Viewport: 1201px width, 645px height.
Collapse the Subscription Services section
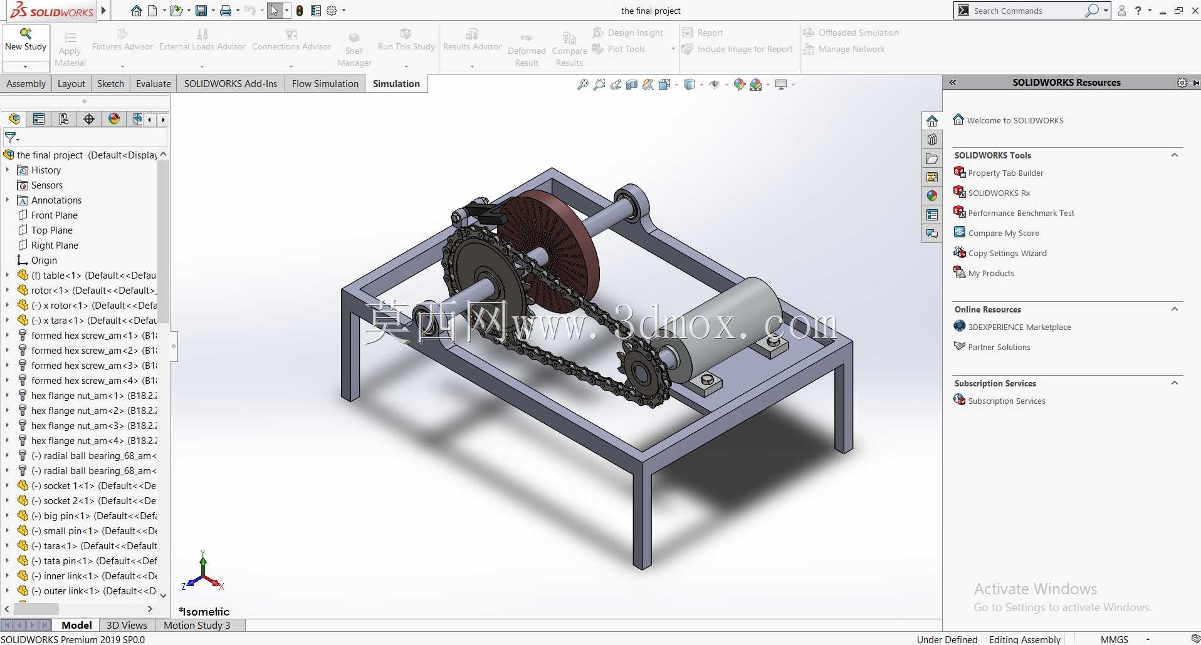point(1175,383)
